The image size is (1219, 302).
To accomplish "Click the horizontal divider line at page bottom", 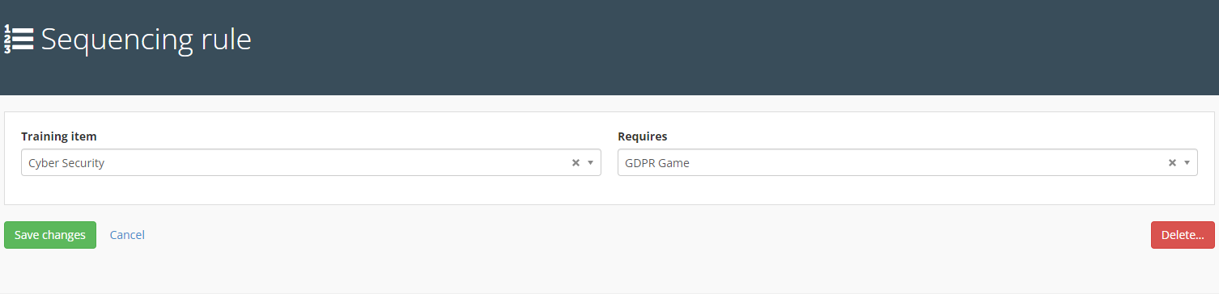I will coord(609,293).
